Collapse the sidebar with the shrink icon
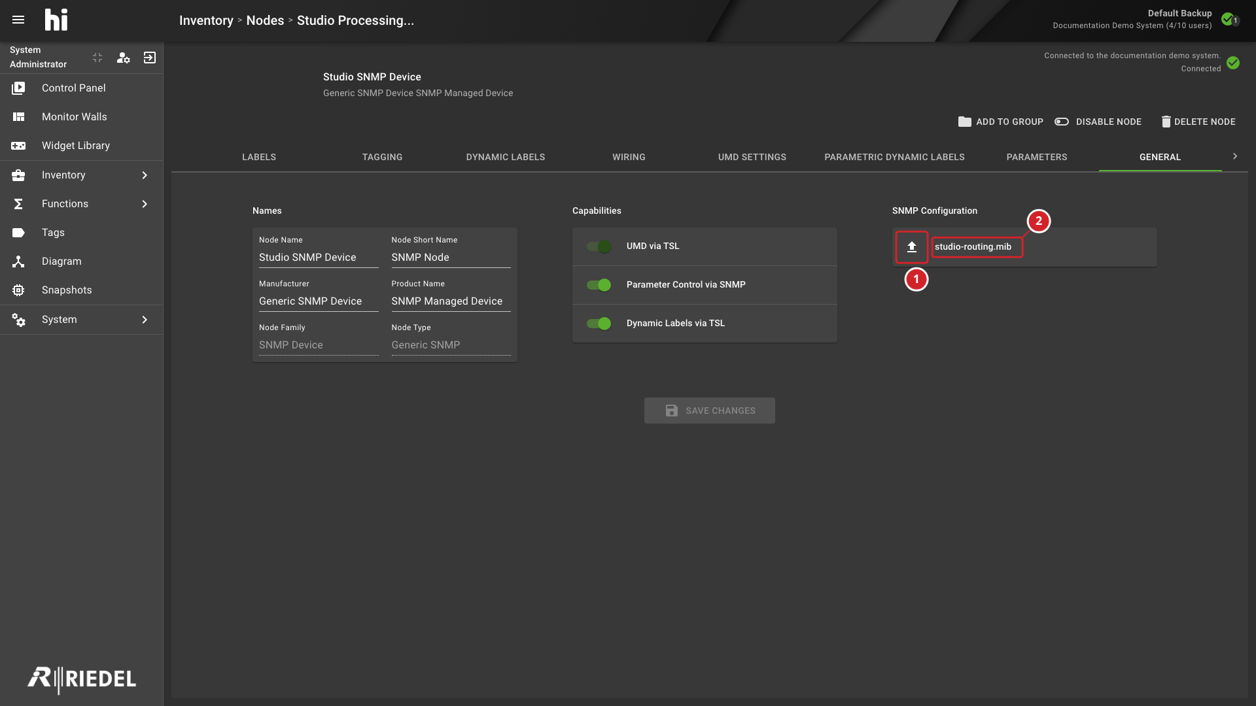Screen dimensions: 1256x706 tap(97, 58)
